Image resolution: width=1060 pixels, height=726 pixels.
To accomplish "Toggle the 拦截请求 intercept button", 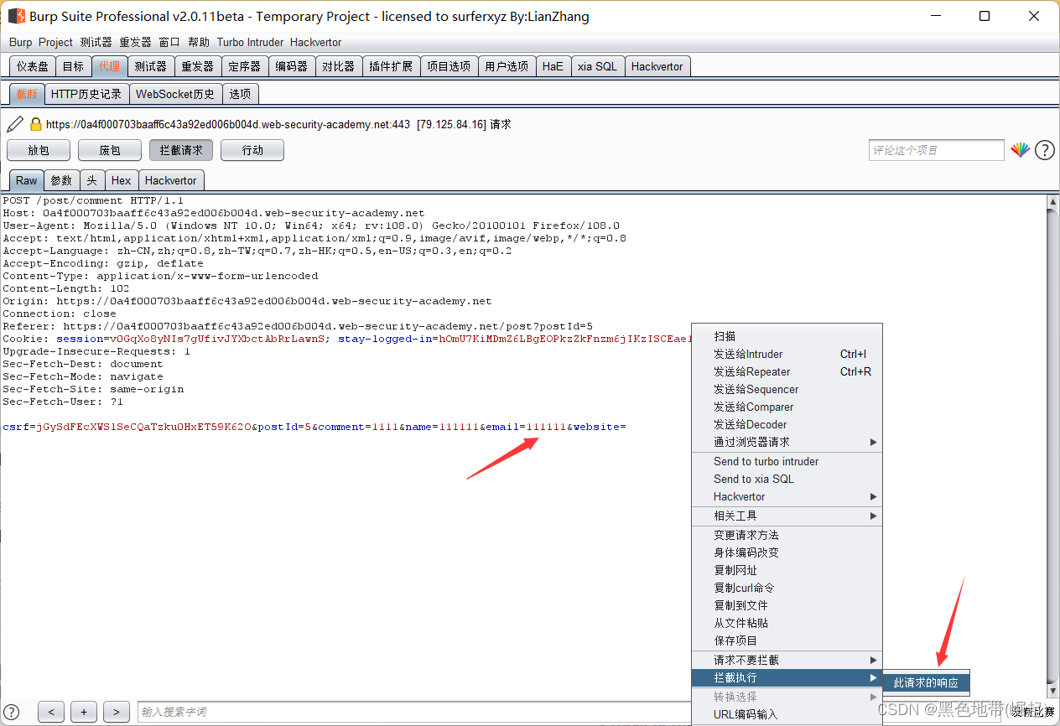I will coord(181,150).
